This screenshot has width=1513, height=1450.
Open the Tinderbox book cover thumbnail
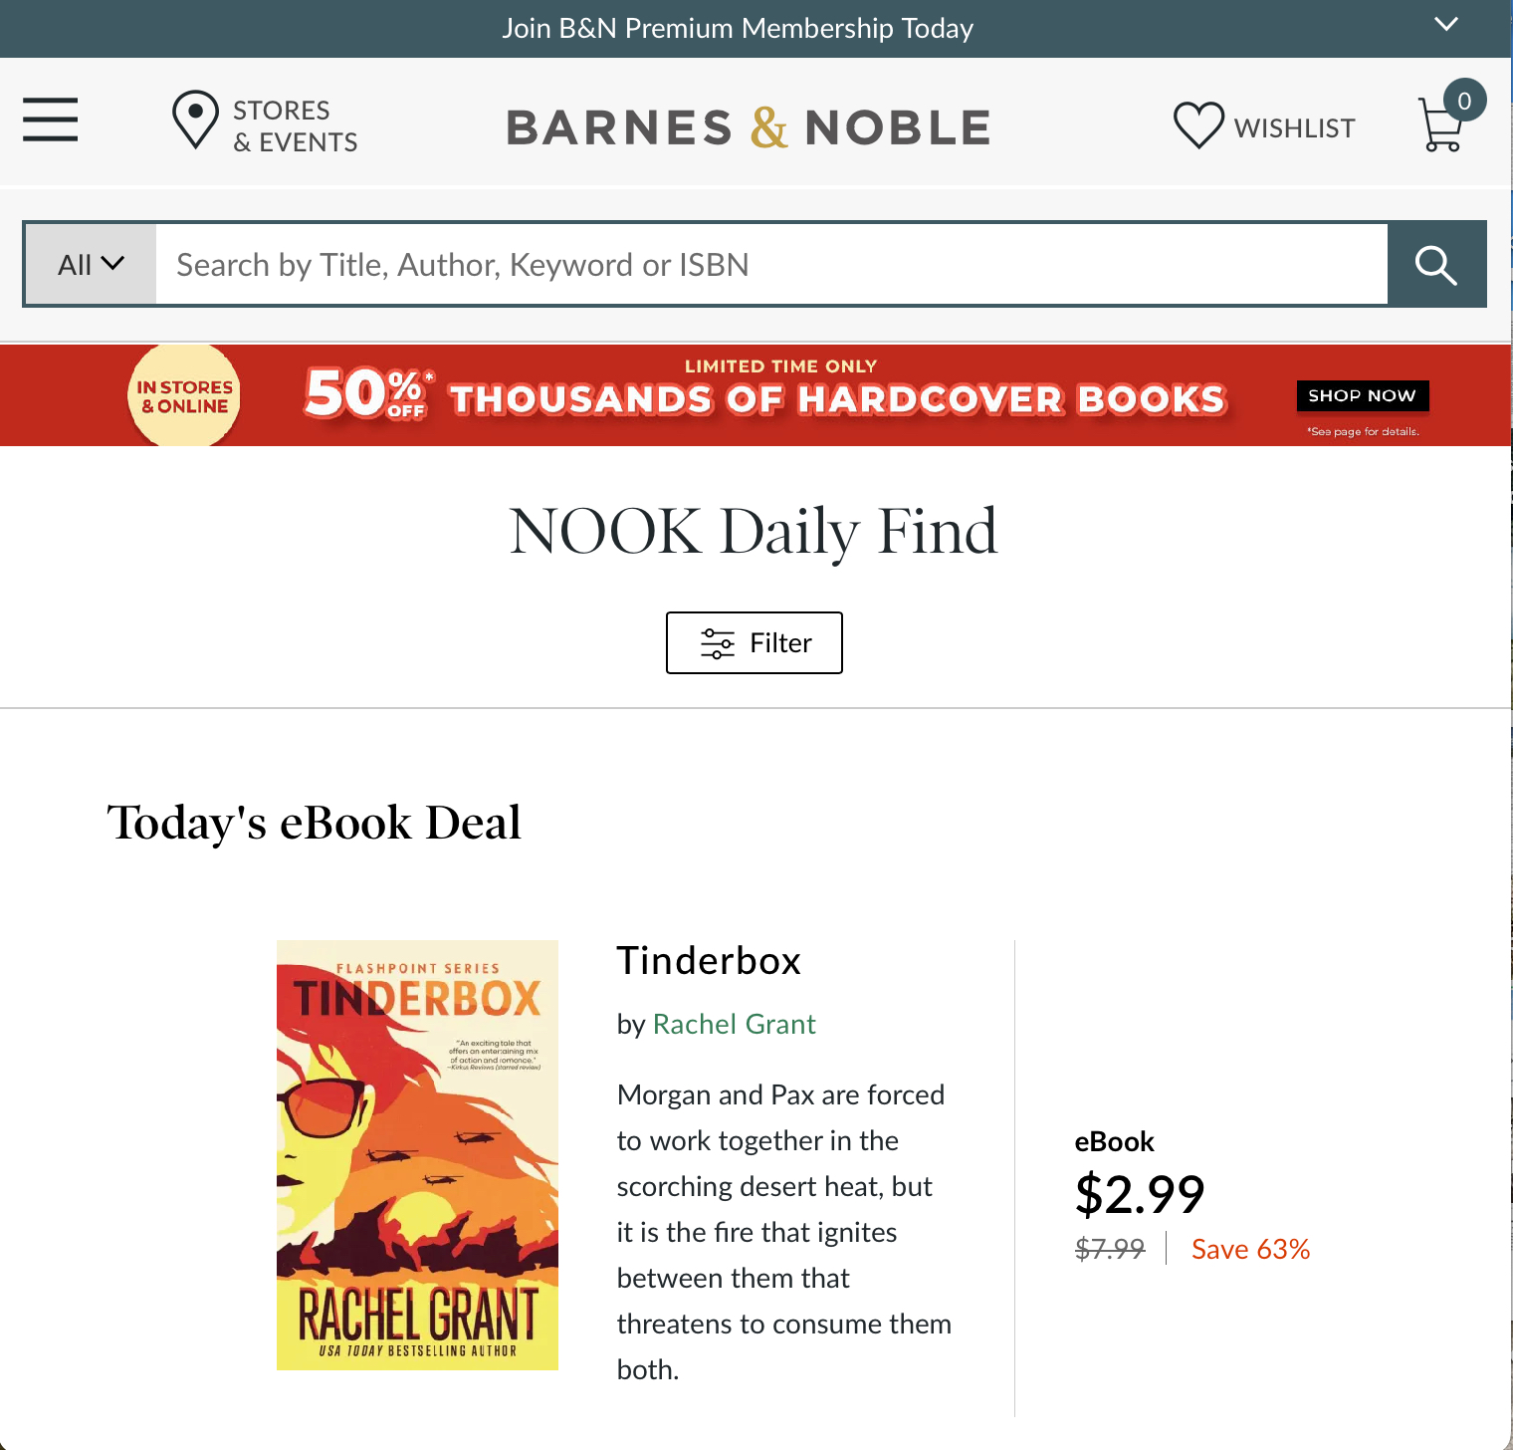[417, 1155]
